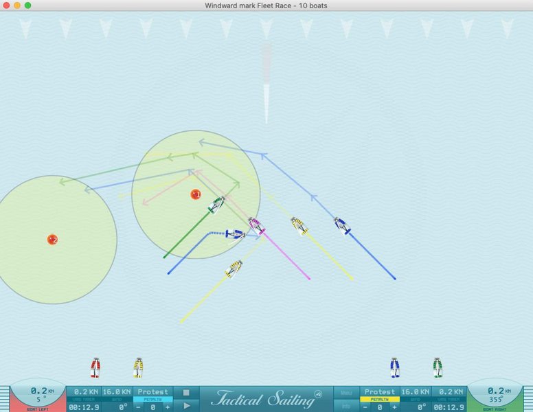Image resolution: width=533 pixels, height=412 pixels.
Task: Click the green boat near mark 1
Action: (216, 205)
